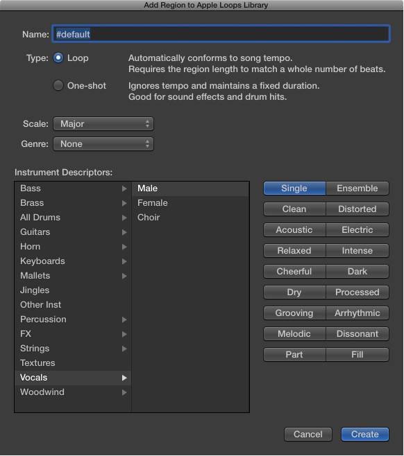Toggle the Dissonant descriptor button
This screenshot has width=404, height=456.
357,334
